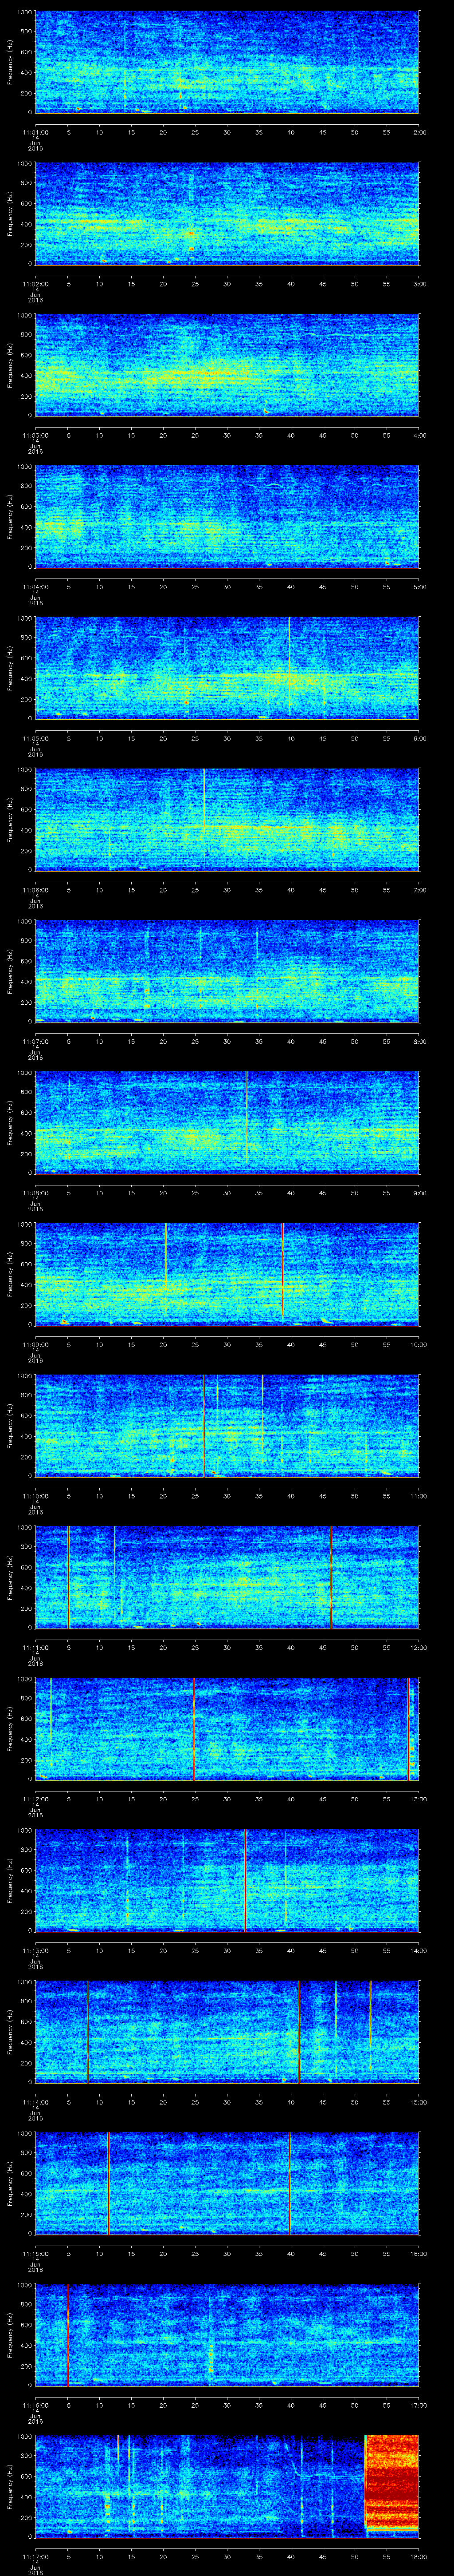Click the 11:01:00 start time label

tap(36, 132)
